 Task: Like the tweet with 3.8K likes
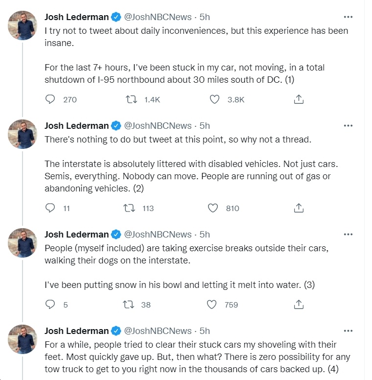tap(214, 99)
